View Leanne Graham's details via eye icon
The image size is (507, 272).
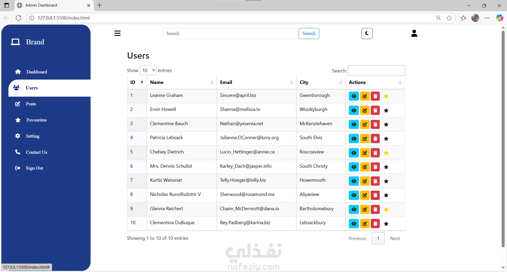click(354, 96)
